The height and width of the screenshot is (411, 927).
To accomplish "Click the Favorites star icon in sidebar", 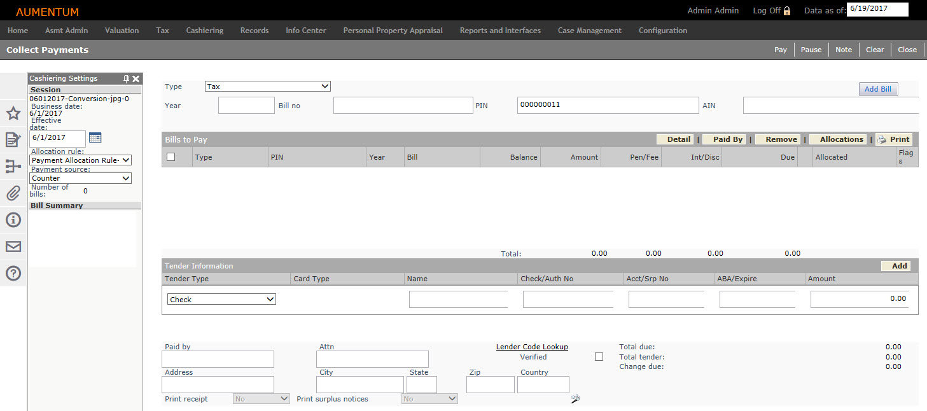I will tap(13, 114).
